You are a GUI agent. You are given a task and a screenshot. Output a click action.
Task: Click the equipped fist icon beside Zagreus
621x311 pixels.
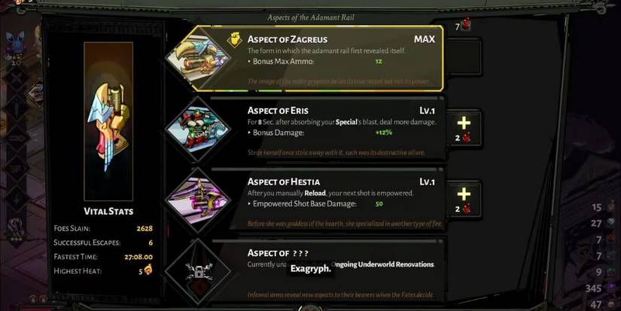[x=234, y=40]
